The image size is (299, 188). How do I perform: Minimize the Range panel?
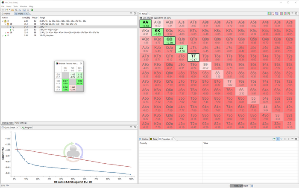point(293,13)
